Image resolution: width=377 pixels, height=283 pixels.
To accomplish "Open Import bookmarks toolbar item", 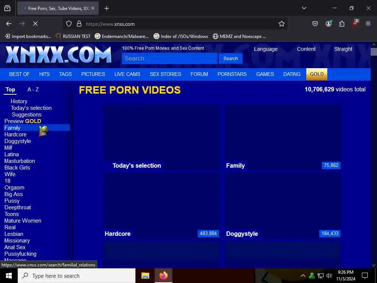I will (28, 36).
